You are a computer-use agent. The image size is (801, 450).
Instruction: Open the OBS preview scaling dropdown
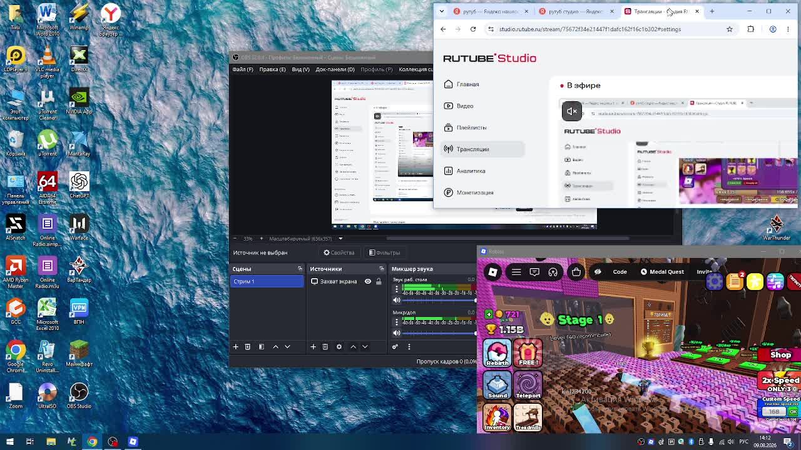tap(340, 239)
